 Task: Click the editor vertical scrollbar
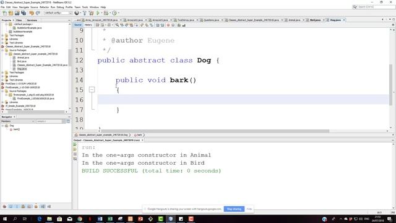(390, 85)
